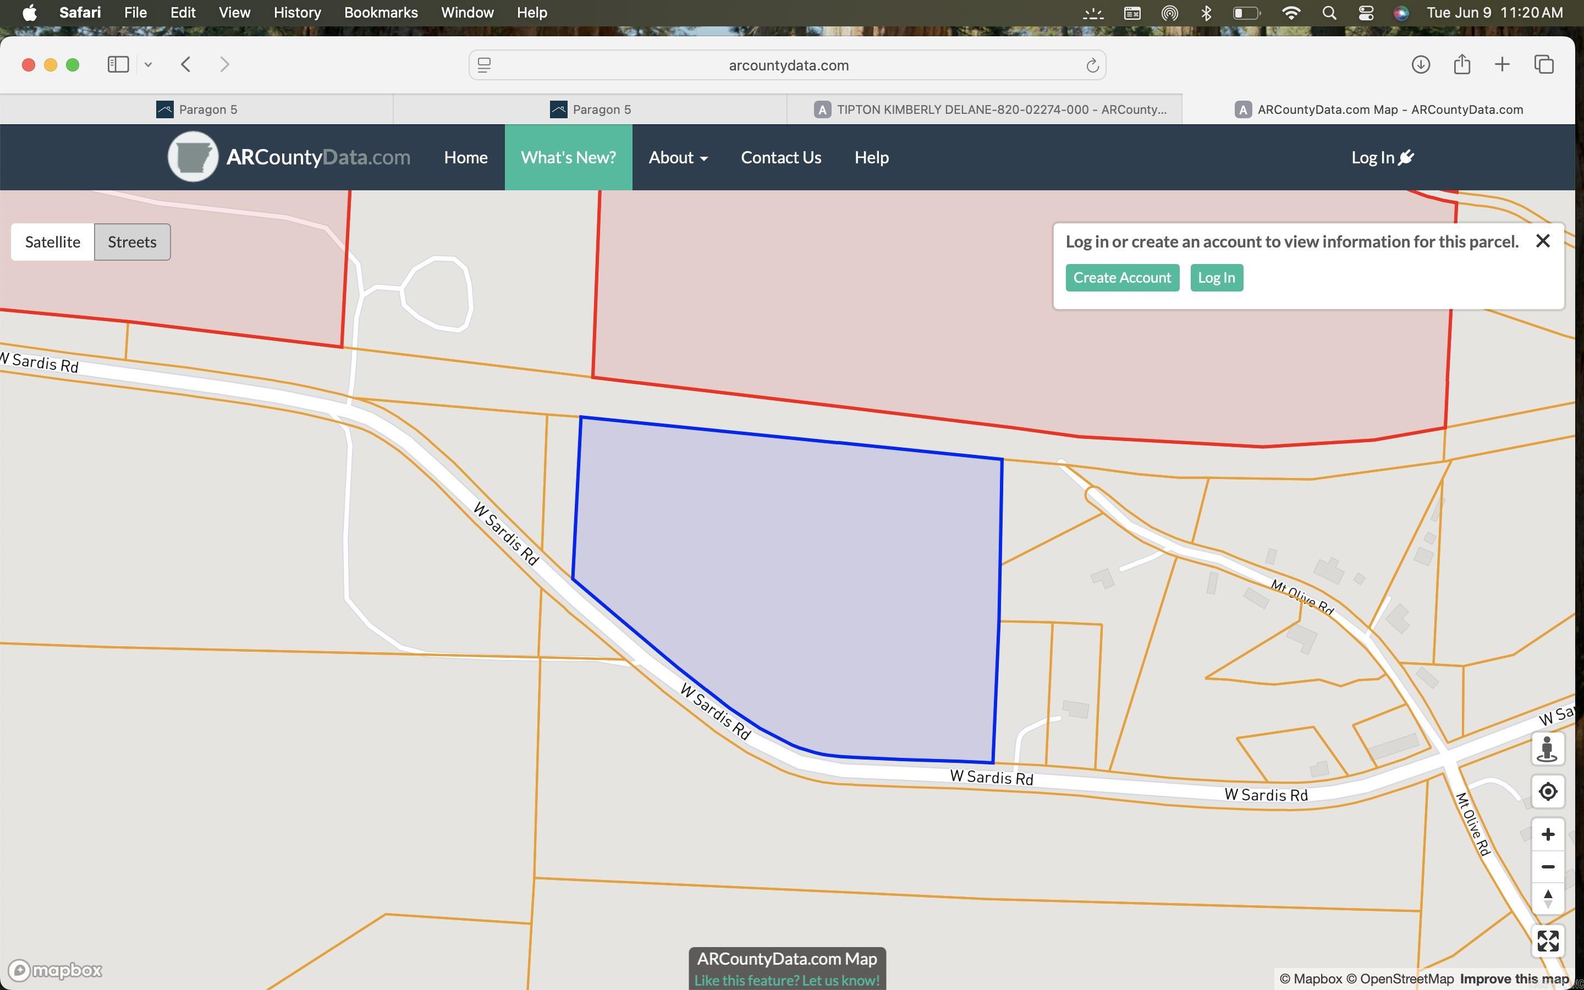The height and width of the screenshot is (990, 1584).
Task: Show Safari downloads
Action: tap(1420, 64)
